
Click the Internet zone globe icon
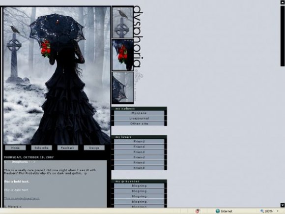[x=218, y=211]
